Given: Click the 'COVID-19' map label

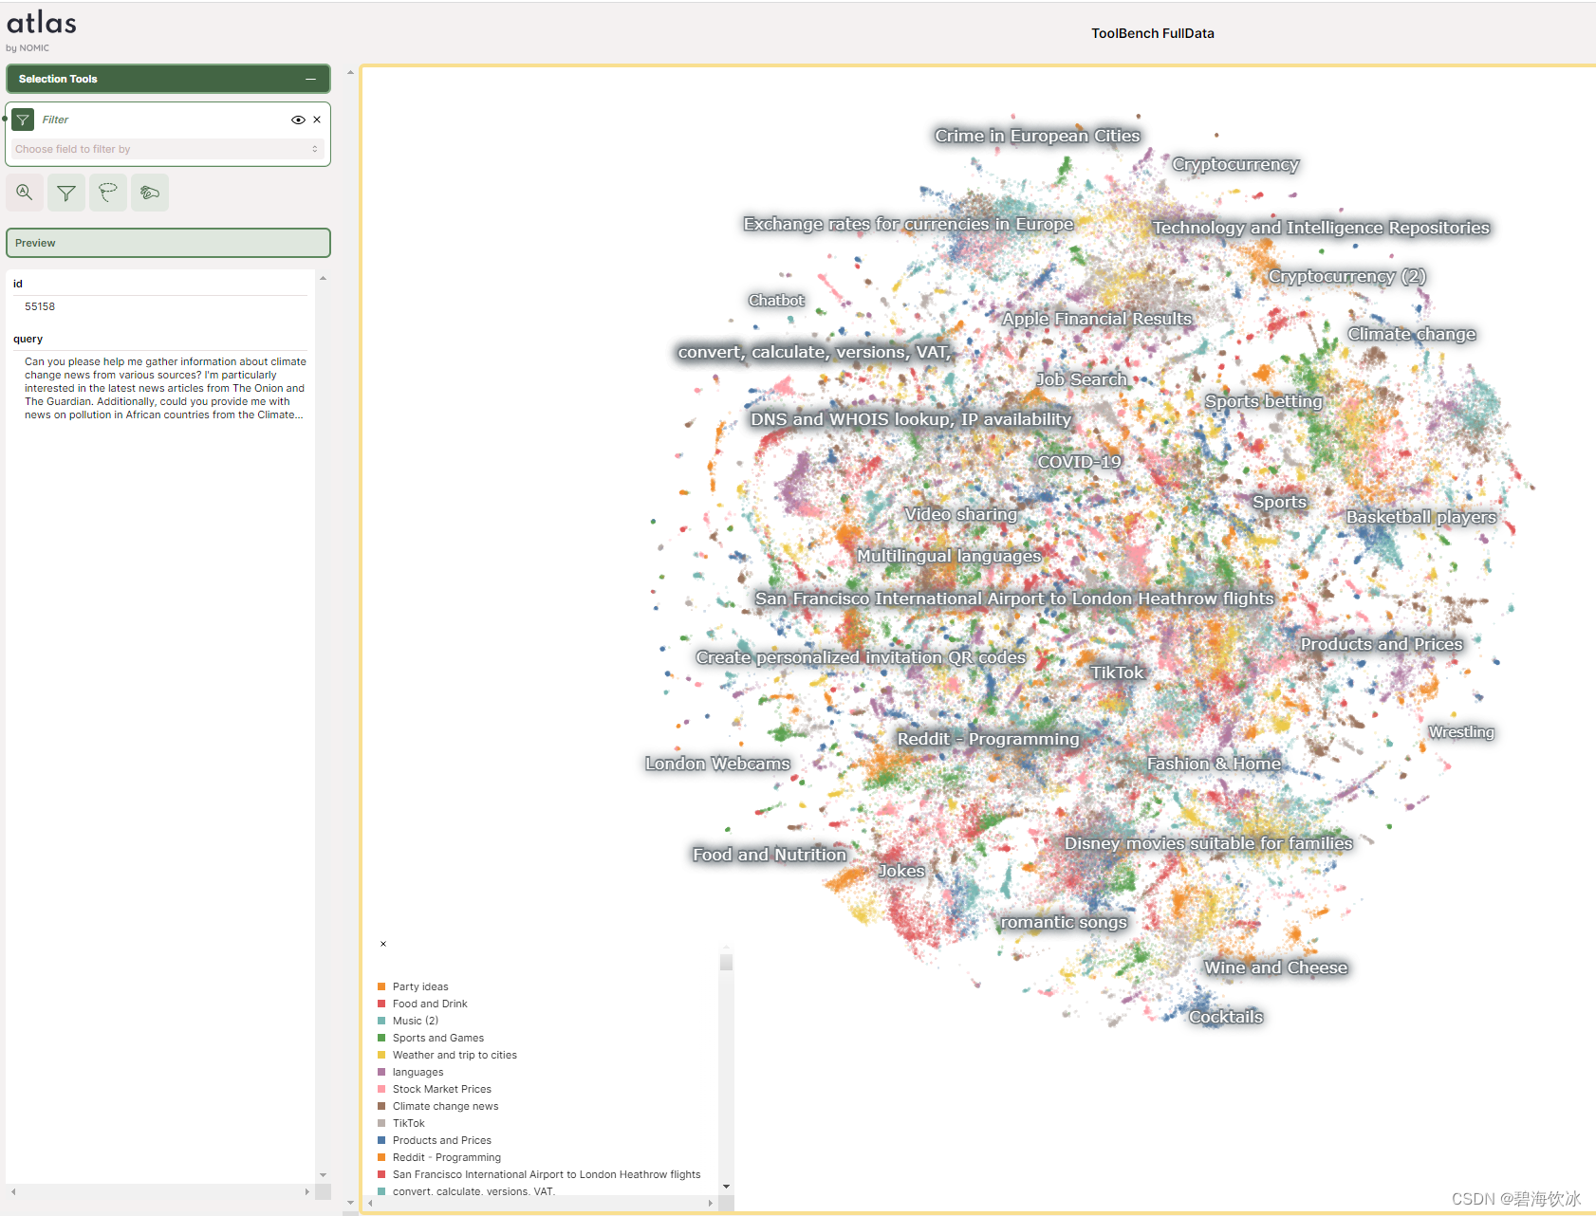Looking at the screenshot, I should [1080, 462].
